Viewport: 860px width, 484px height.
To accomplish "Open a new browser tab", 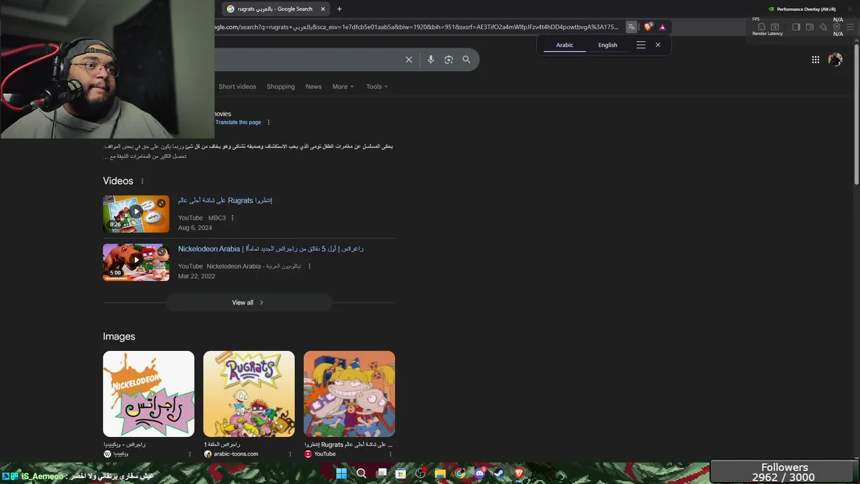I will (x=339, y=9).
